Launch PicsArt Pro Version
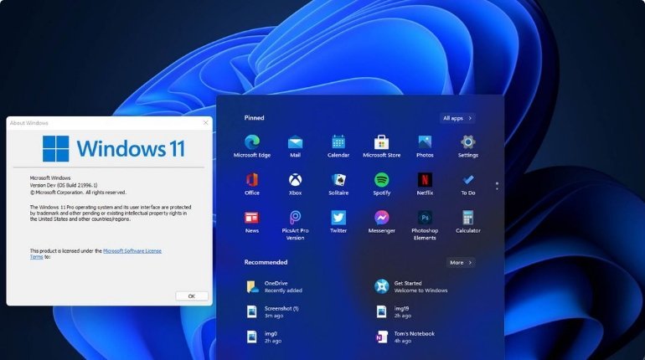The height and width of the screenshot is (360, 645). pyautogui.click(x=295, y=225)
